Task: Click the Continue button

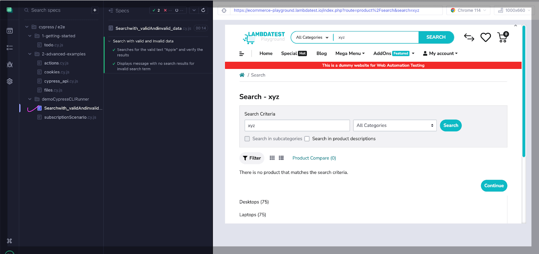Action: 494,186
